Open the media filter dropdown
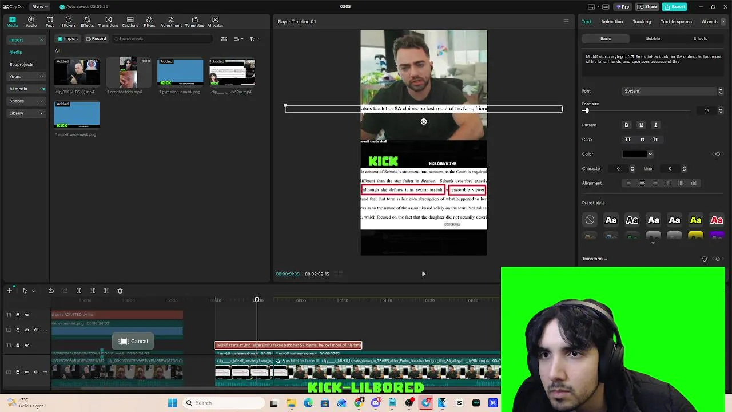 [254, 39]
